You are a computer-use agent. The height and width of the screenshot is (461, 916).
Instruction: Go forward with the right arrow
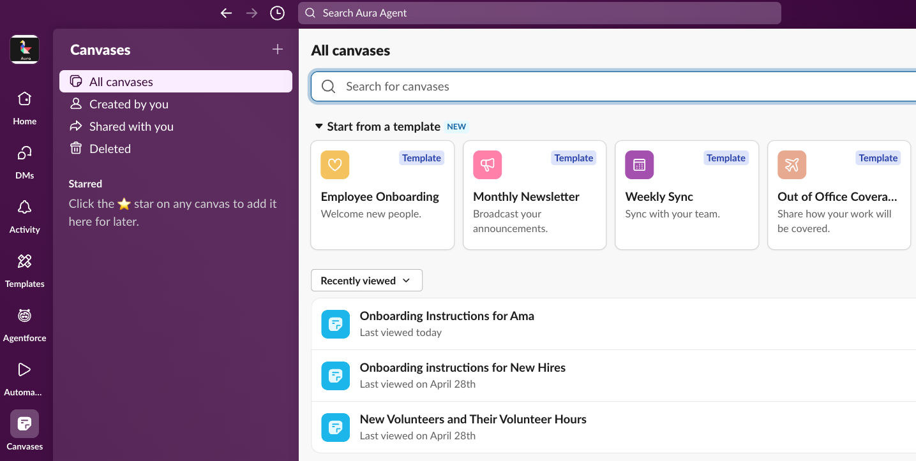pyautogui.click(x=252, y=13)
